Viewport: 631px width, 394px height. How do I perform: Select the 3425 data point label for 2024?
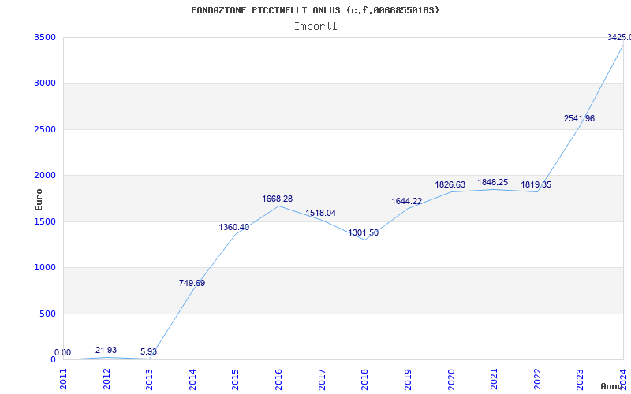(x=618, y=37)
